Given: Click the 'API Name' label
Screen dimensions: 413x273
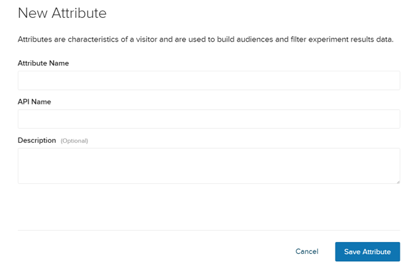Looking at the screenshot, I should click(x=34, y=102).
